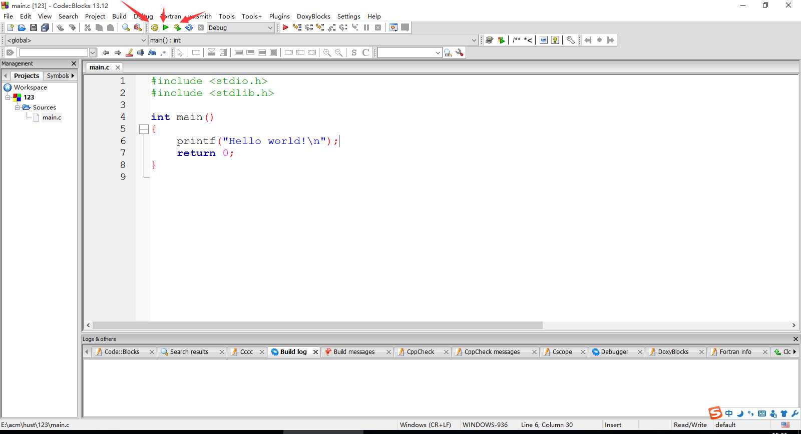Viewport: 801px width, 434px height.
Task: Save the current file with the disk icon
Action: pos(34,27)
